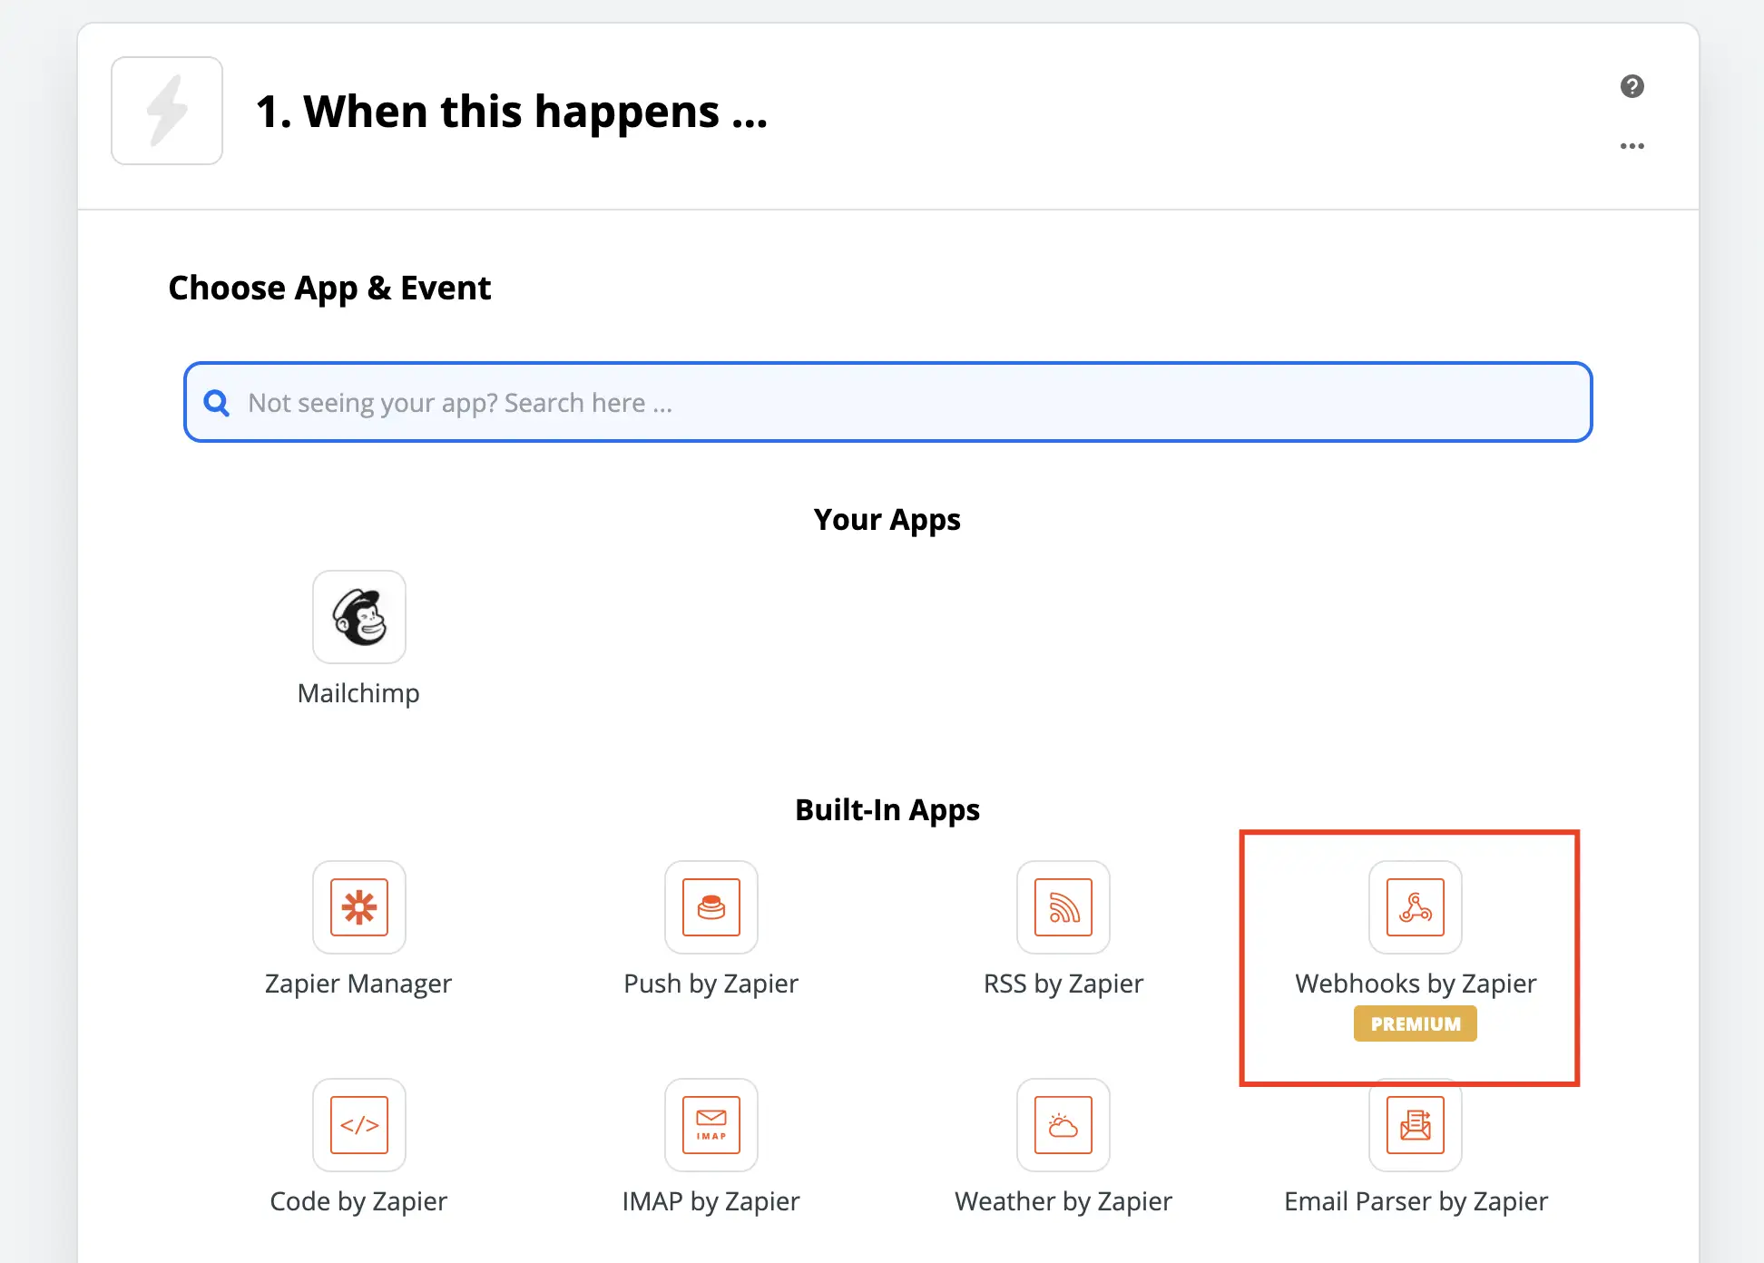Image resolution: width=1764 pixels, height=1263 pixels.
Task: Pick Push by Zapier
Action: 711,908
